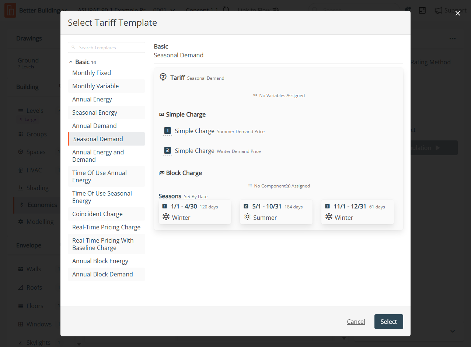Click the Winter snowflake icon for 1/1 - 4/30
This screenshot has width=471, height=347.
click(x=166, y=217)
